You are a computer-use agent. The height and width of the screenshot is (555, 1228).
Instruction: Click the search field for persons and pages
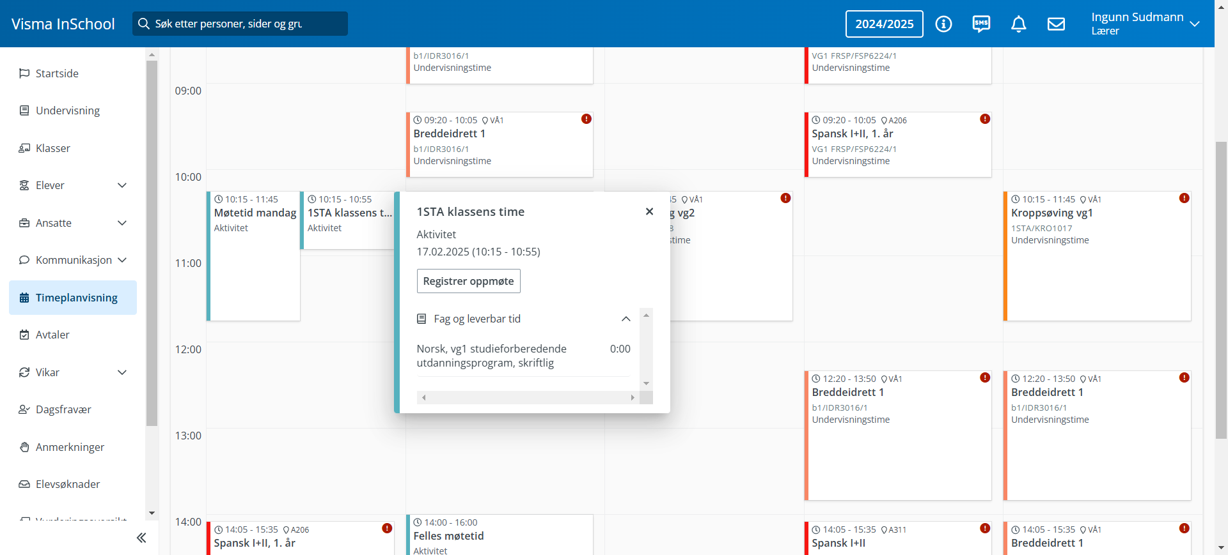coord(240,24)
